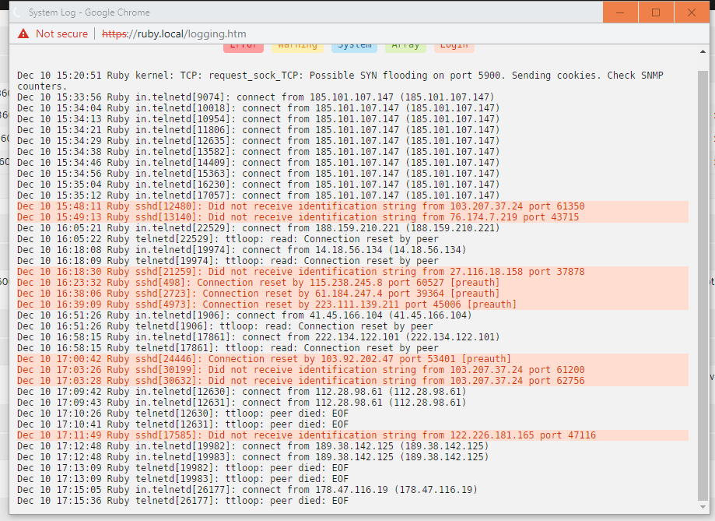Click the ruby.local/logging.htm URL
This screenshot has height=521, width=715.
click(173, 33)
